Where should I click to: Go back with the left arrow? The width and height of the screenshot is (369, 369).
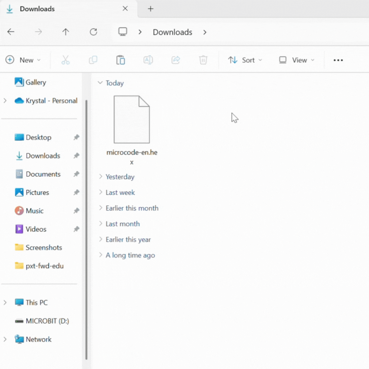point(11,32)
